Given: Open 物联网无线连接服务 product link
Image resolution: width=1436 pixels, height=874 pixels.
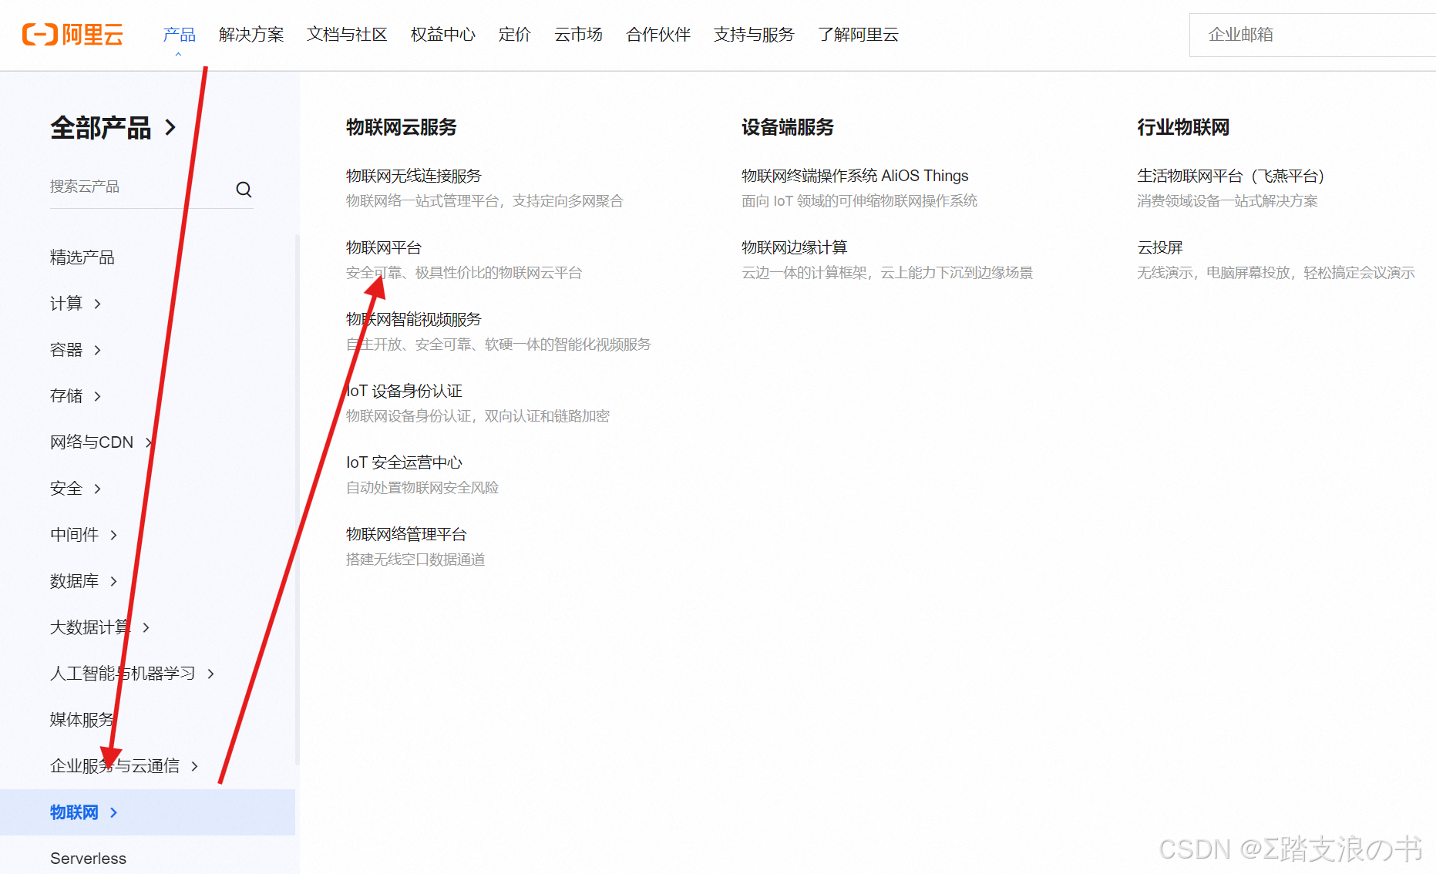Looking at the screenshot, I should coord(414,176).
